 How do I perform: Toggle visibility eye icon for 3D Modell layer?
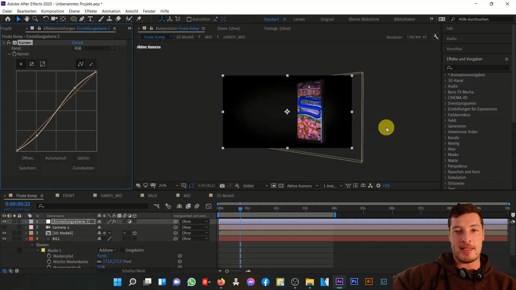point(4,233)
